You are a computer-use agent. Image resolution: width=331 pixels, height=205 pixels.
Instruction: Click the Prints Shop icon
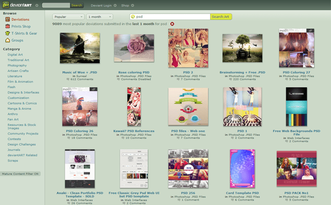[x=8, y=26]
